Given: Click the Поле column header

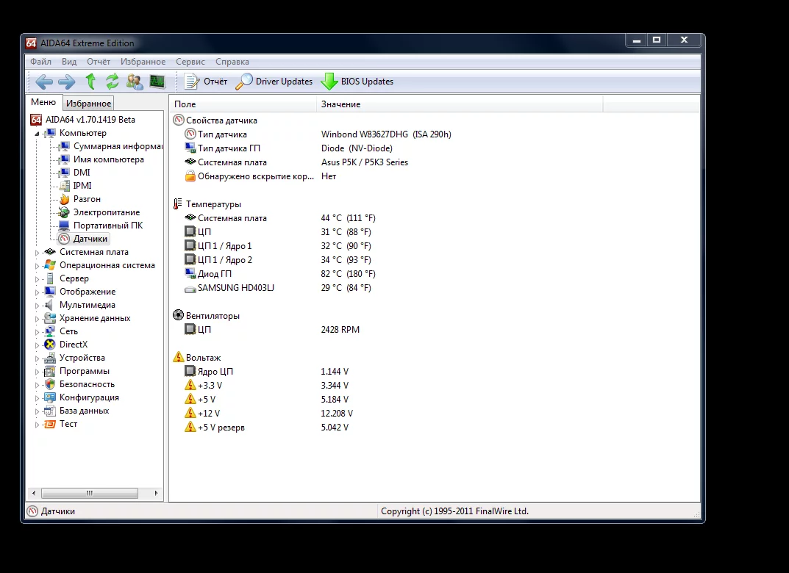Looking at the screenshot, I should pos(243,104).
